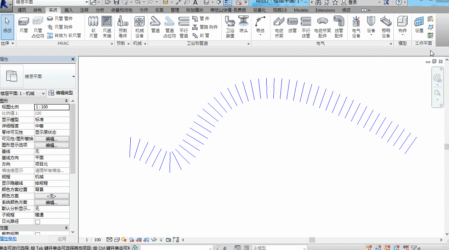Toggle reveal hidden elements lightbulb icon
The height and width of the screenshot is (250, 449).
161,240
